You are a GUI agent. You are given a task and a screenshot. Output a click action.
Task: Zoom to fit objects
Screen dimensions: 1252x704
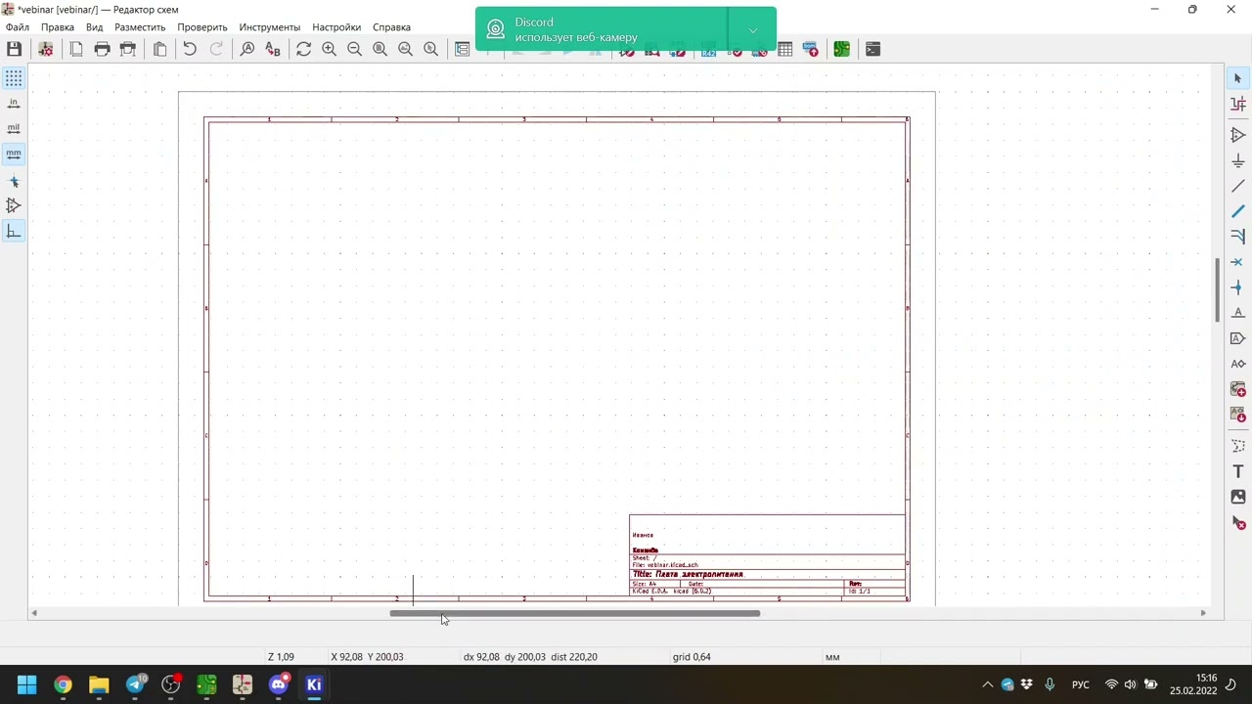[x=405, y=49]
